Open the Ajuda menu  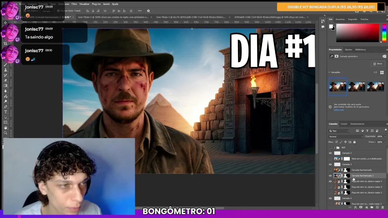pyautogui.click(x=115, y=4)
